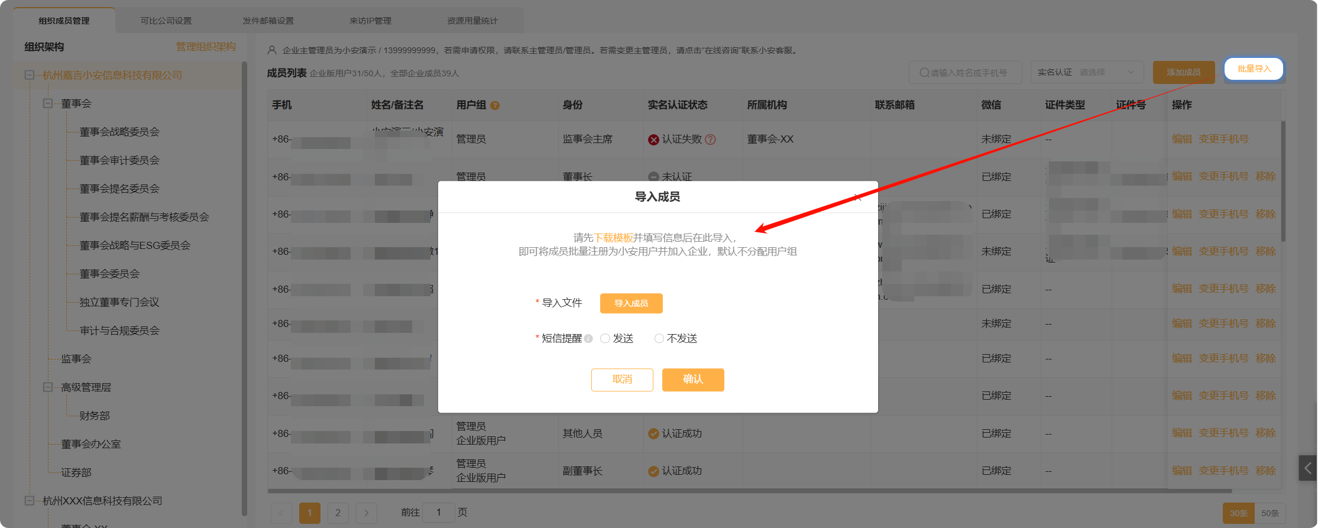Select 董事会提名薪酬与考核委员会 in the tree
The image size is (1318, 528).
point(144,217)
